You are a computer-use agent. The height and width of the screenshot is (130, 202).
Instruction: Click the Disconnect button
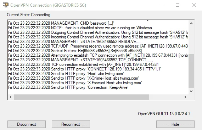coord(27,124)
